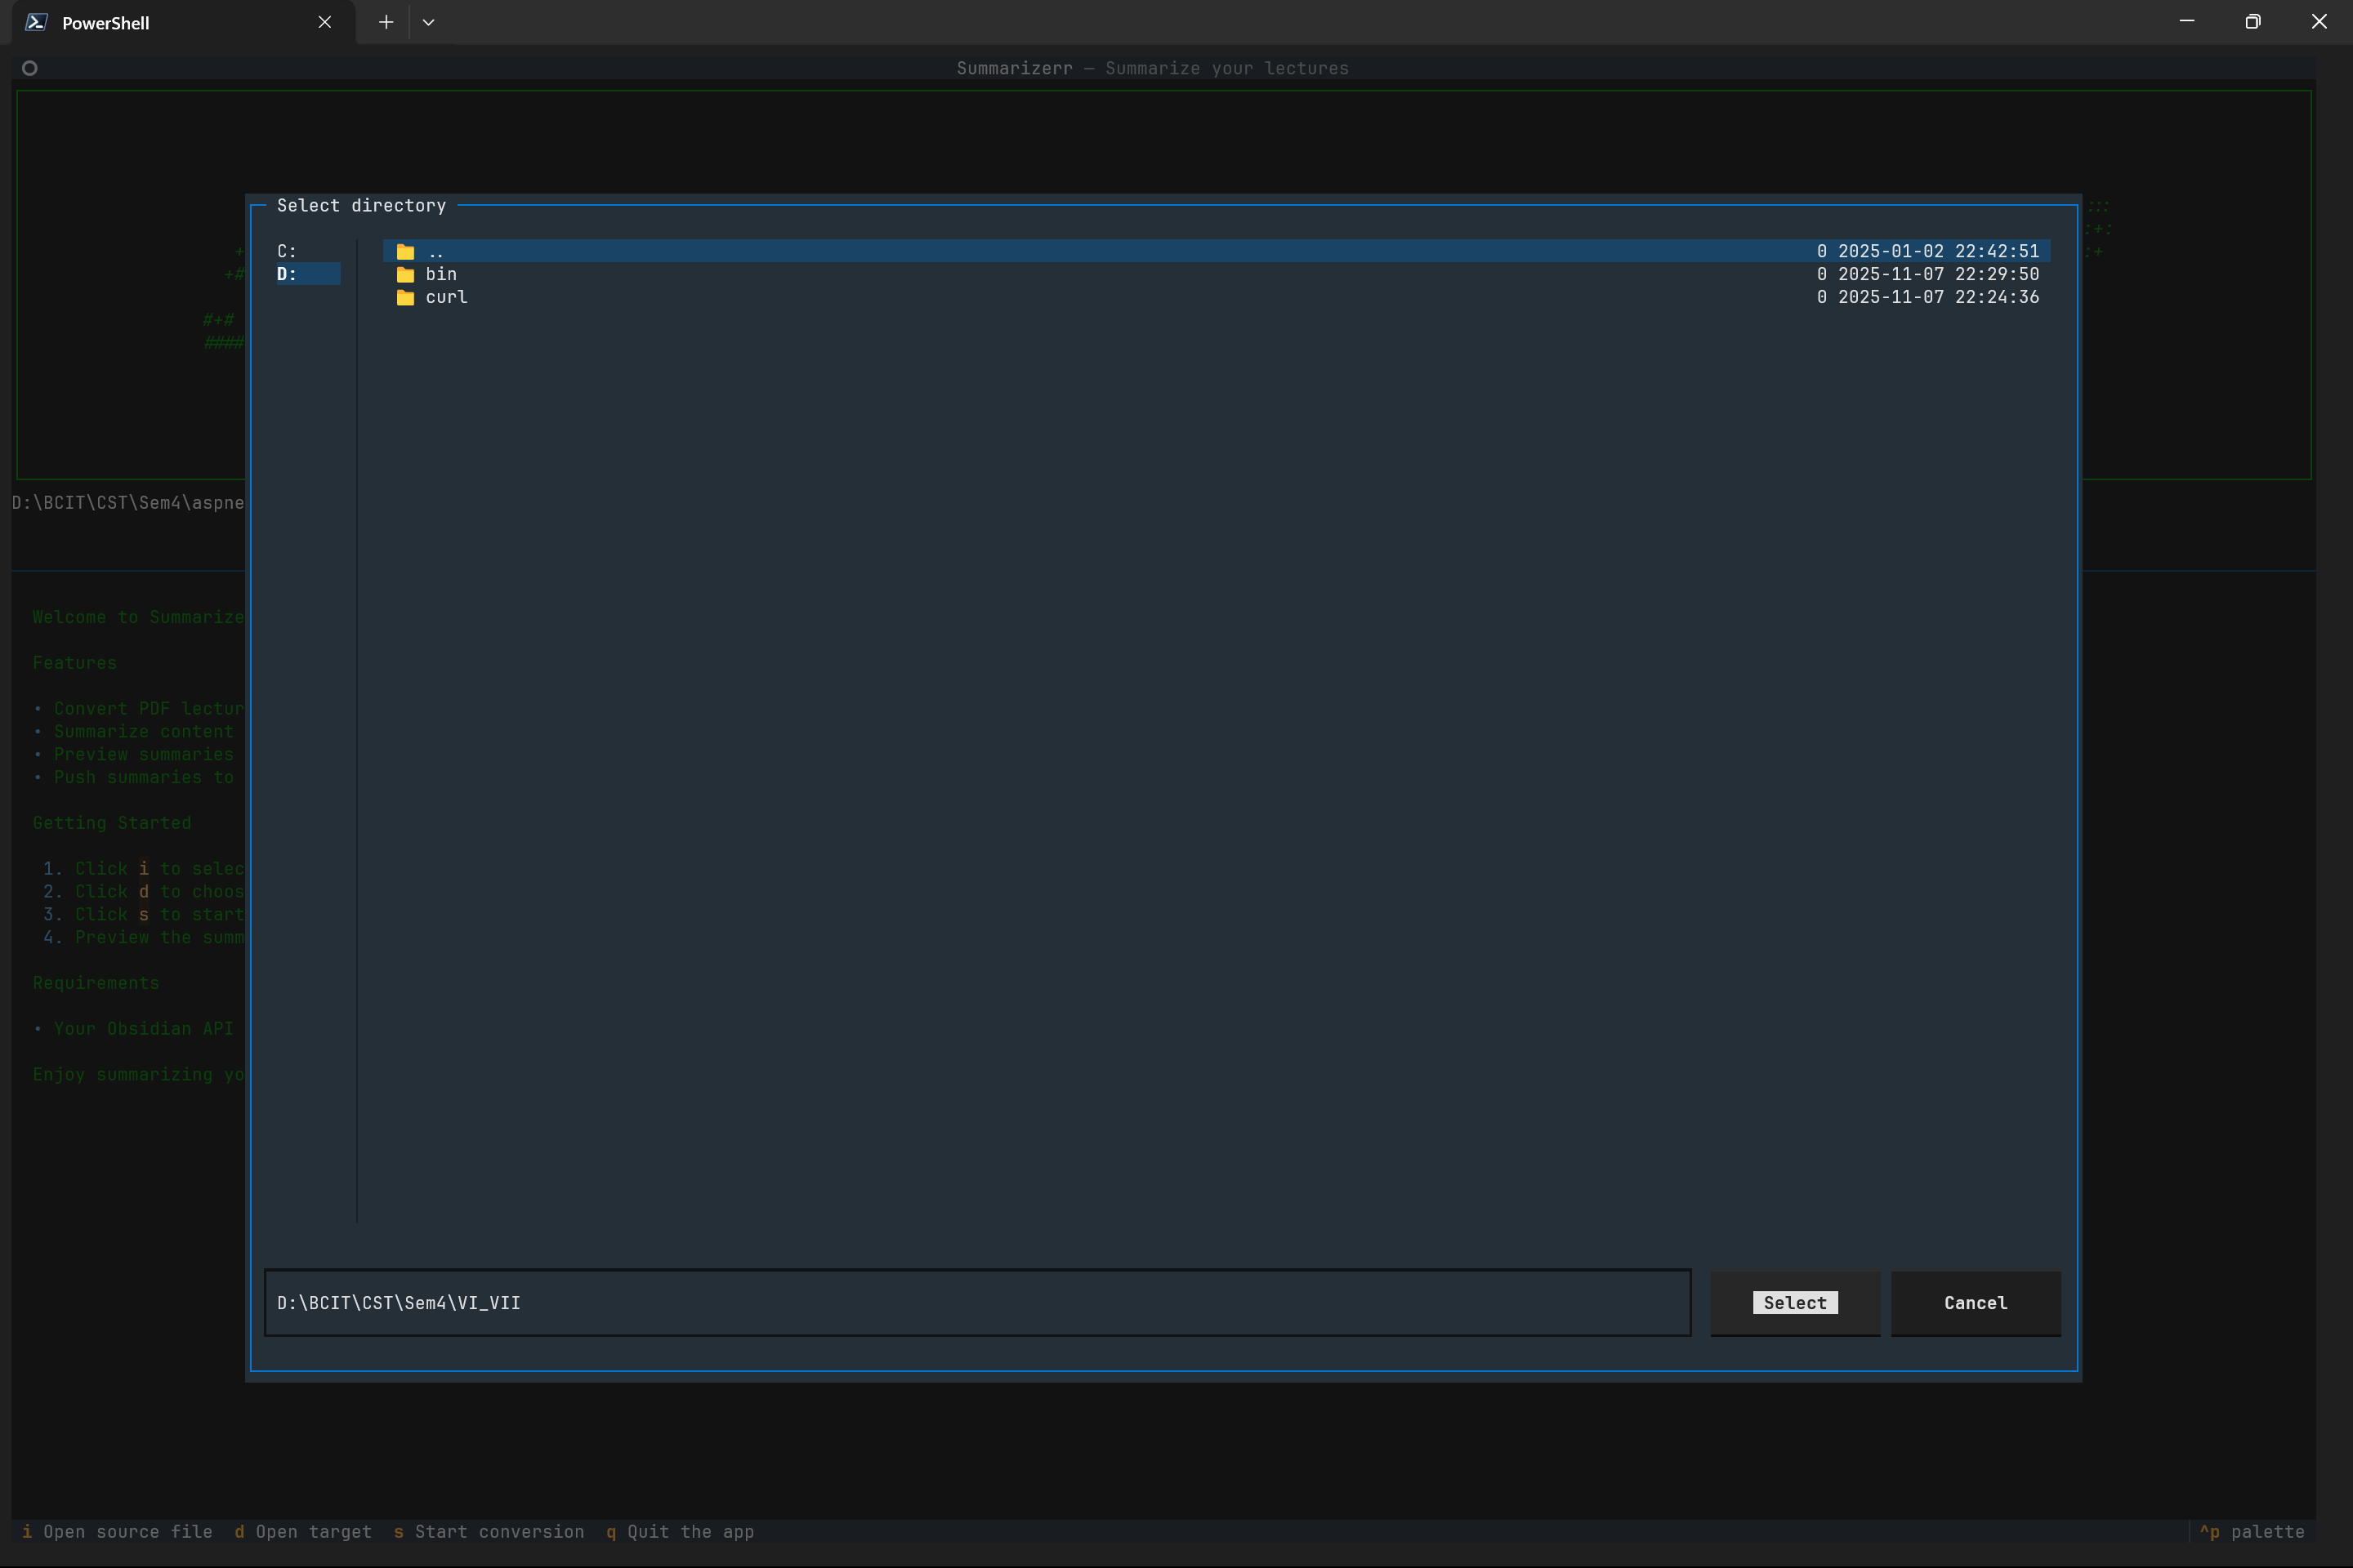Select the C: drive
Image resolution: width=2353 pixels, height=1568 pixels.
tap(287, 251)
